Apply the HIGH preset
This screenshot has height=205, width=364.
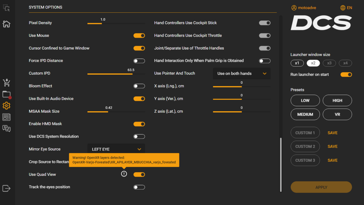tap(337, 100)
